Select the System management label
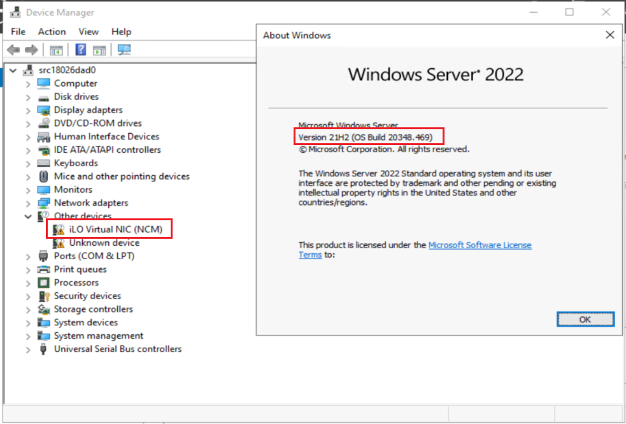Viewport: 626px width, 424px height. click(99, 336)
